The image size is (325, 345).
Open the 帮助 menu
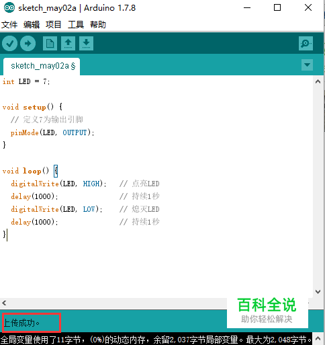pos(98,24)
